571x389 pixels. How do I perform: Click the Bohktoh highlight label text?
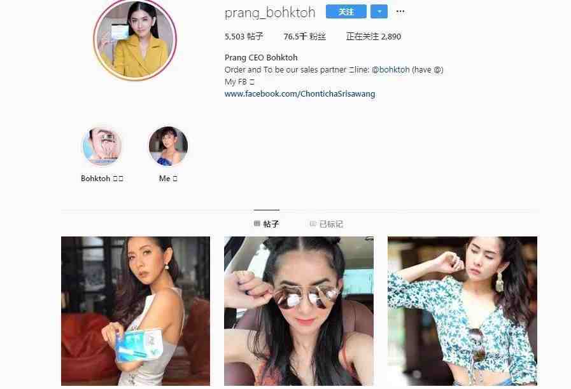(102, 179)
